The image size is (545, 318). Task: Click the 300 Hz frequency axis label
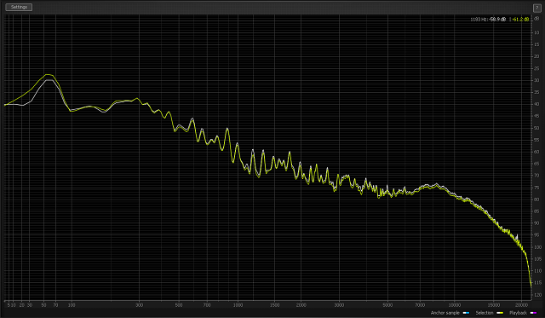click(x=139, y=305)
